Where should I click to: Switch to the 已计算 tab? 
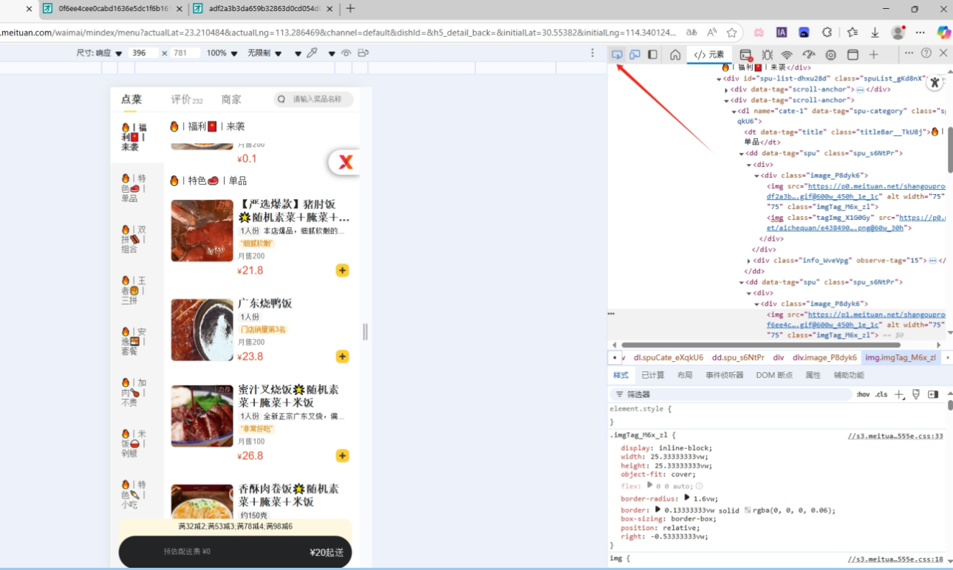(x=652, y=375)
